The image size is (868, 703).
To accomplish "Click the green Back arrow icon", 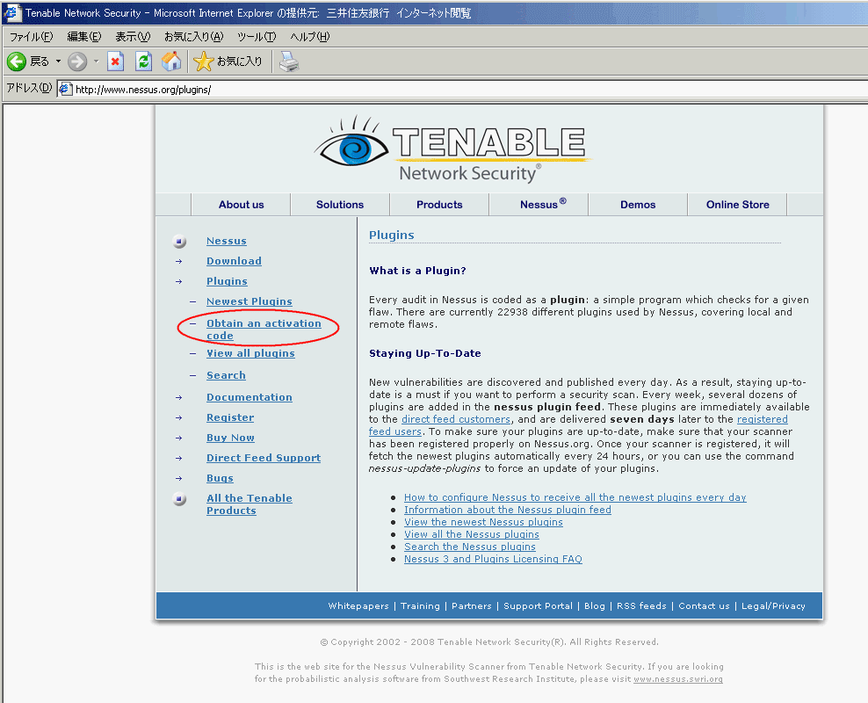I will point(17,62).
